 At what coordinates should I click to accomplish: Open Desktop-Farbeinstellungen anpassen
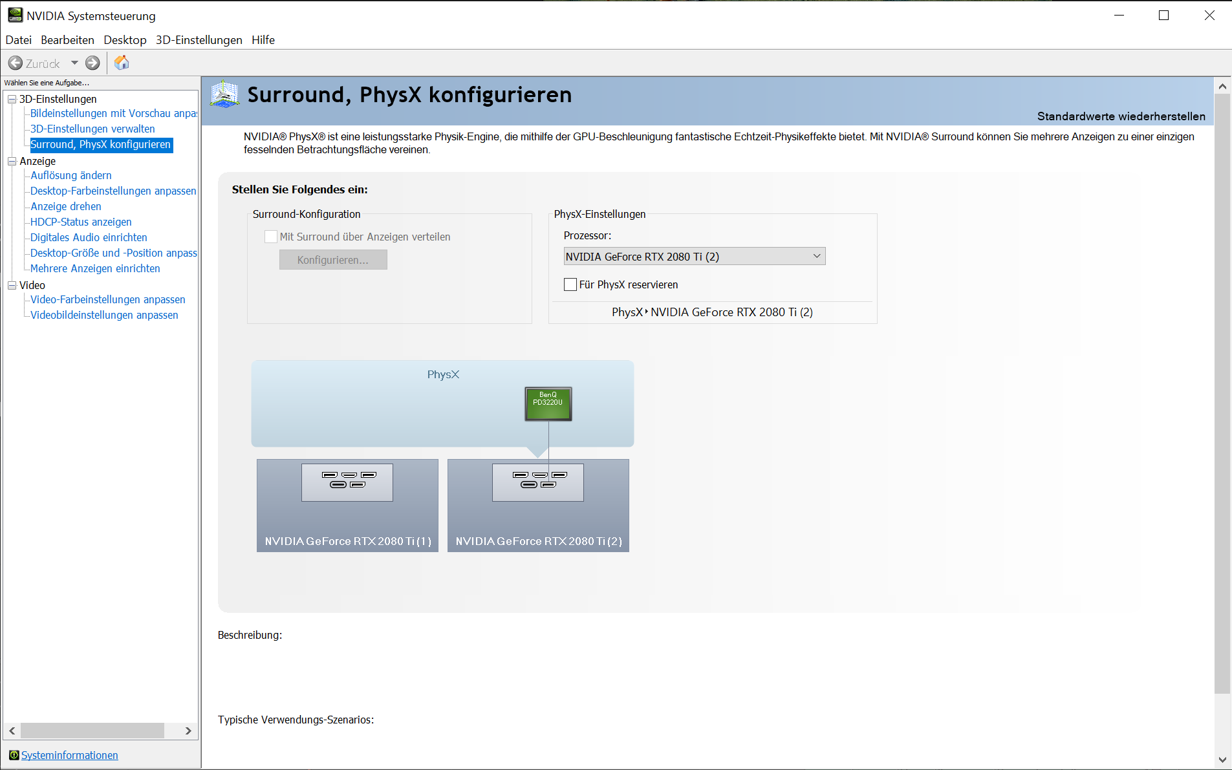pos(113,191)
